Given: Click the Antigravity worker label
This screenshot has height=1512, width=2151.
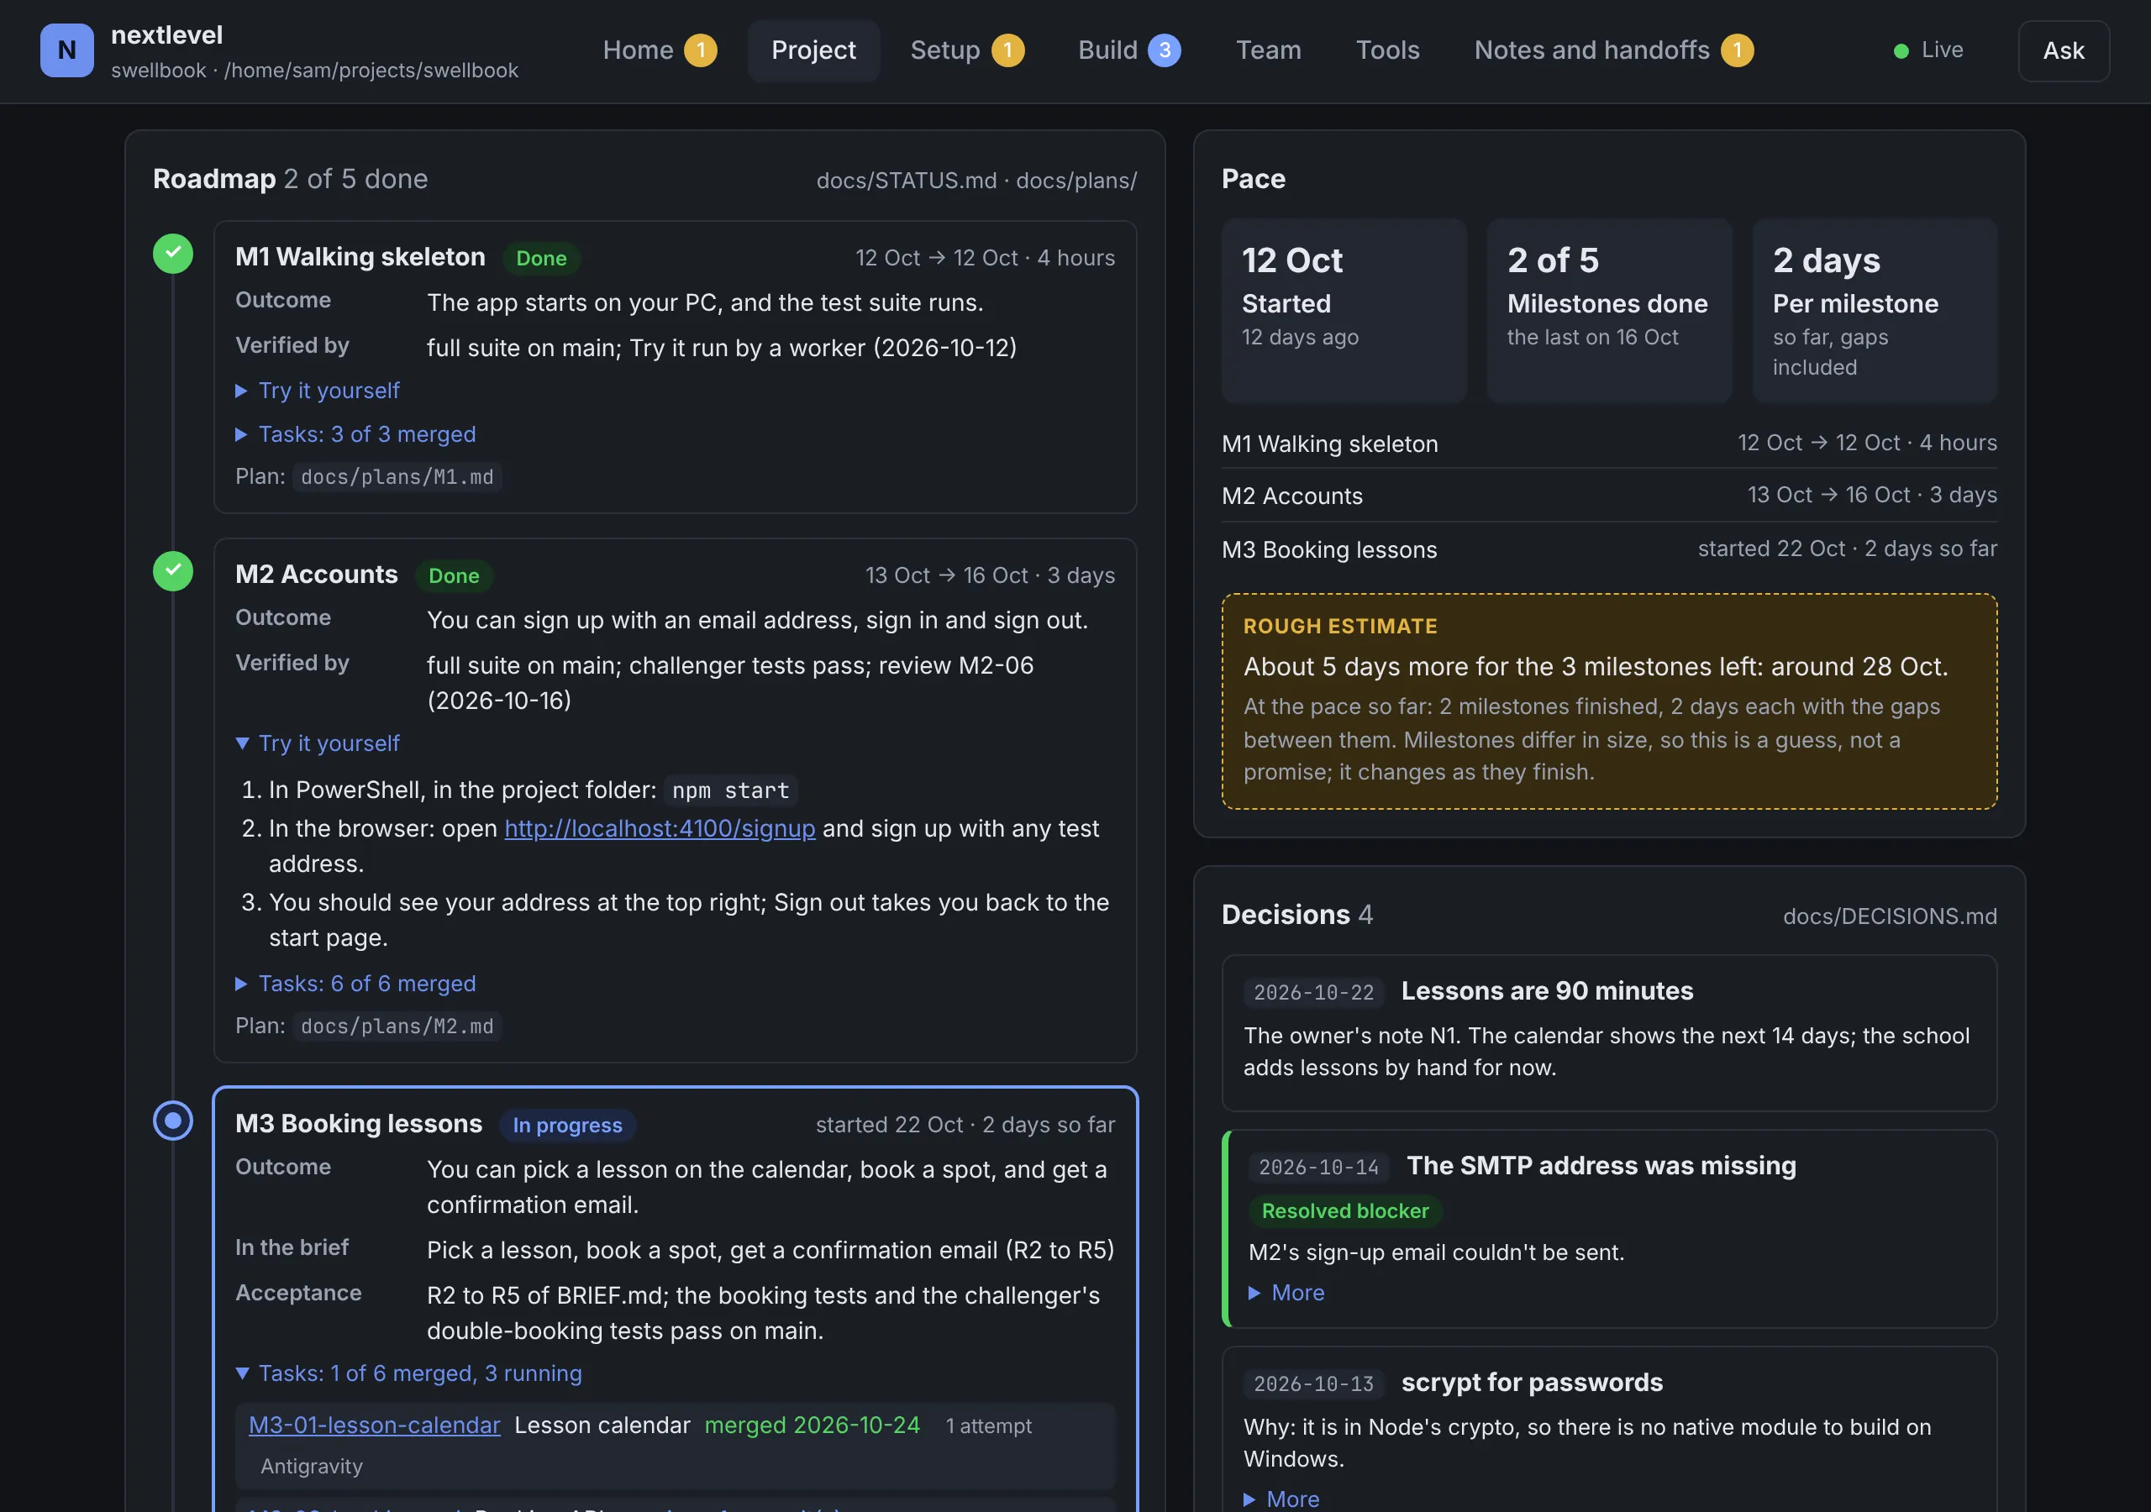Looking at the screenshot, I should [x=311, y=1467].
